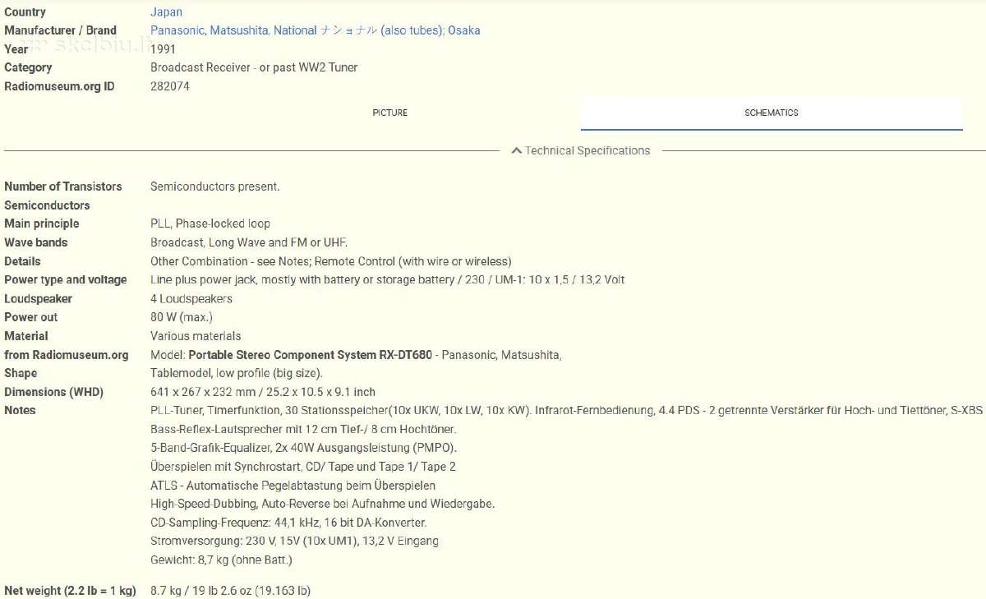Screen dimensions: 986x599
Task: Click the 'Various materials' value
Action: pyautogui.click(x=196, y=336)
